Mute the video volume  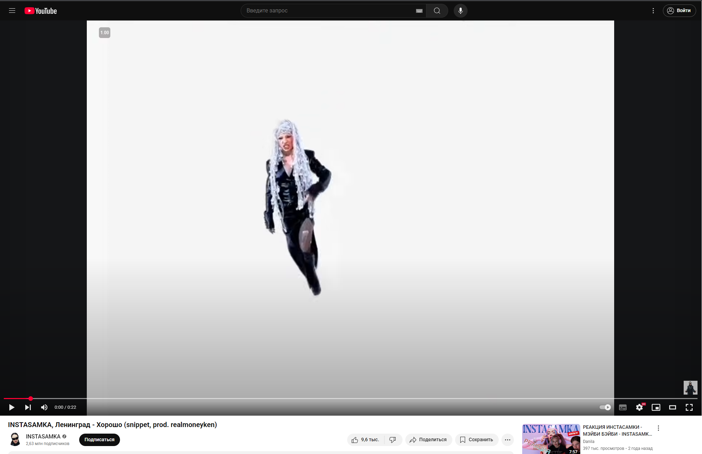44,407
